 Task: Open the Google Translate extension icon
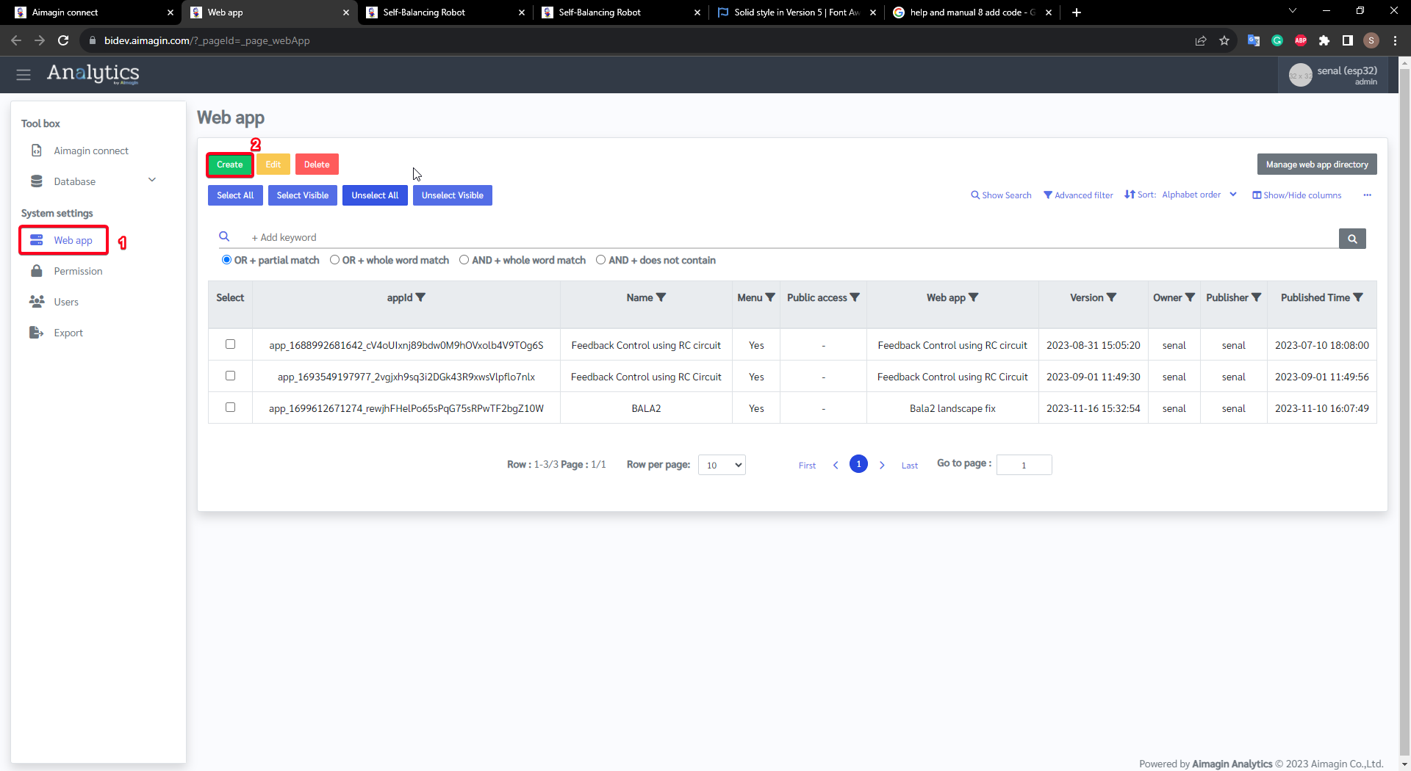tap(1254, 40)
